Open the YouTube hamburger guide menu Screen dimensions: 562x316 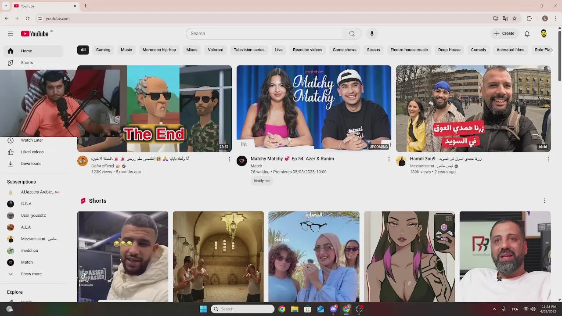tap(11, 34)
